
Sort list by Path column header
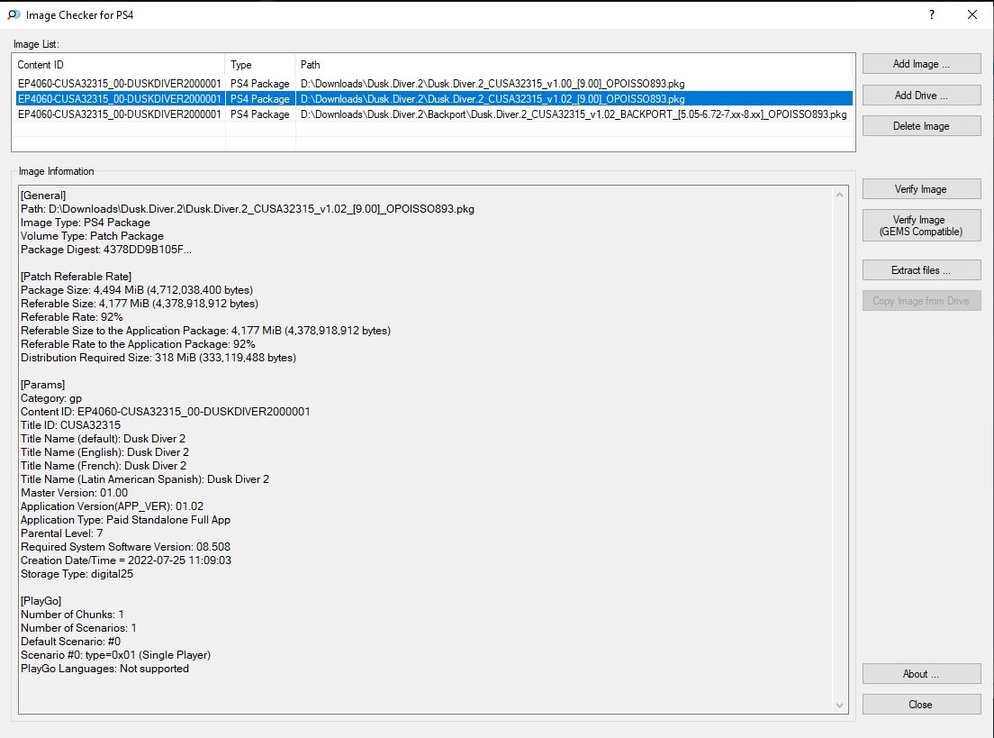pos(574,65)
